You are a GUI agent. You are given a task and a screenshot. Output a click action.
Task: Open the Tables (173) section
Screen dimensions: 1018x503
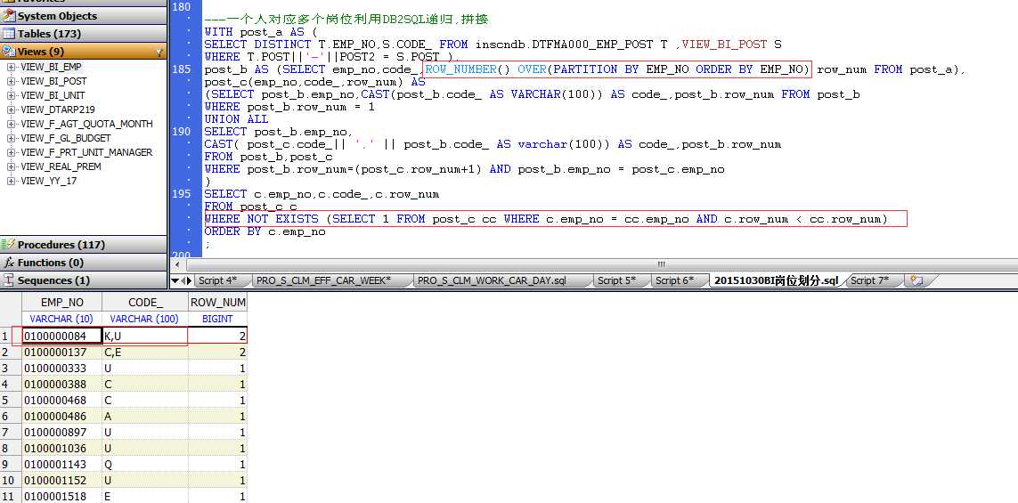pos(83,34)
